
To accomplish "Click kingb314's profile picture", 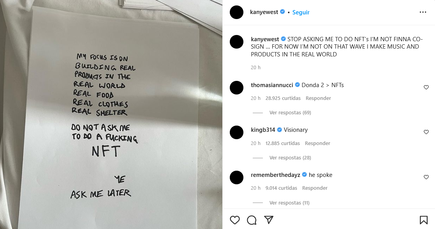I will 237,132.
